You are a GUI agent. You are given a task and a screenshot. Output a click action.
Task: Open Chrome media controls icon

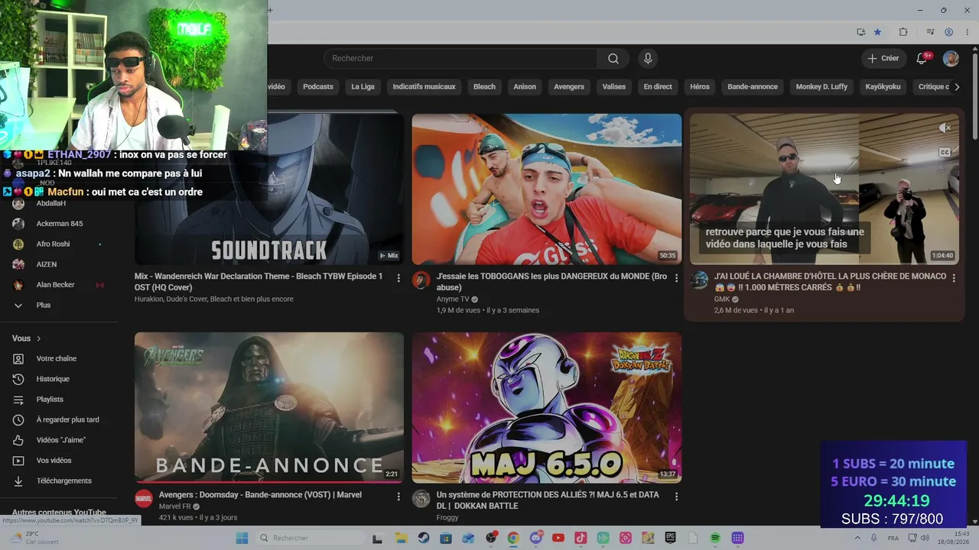click(x=930, y=32)
